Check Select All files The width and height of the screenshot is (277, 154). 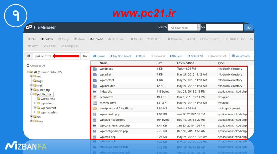[195, 56]
